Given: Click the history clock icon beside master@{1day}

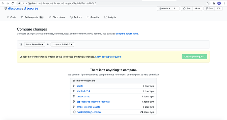Looking at the screenshot, I should pos(74,112).
